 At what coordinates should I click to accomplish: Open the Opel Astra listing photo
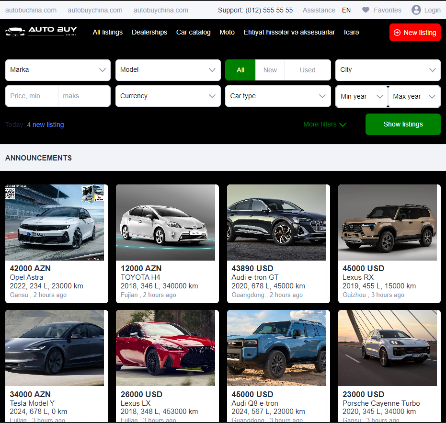[55, 222]
